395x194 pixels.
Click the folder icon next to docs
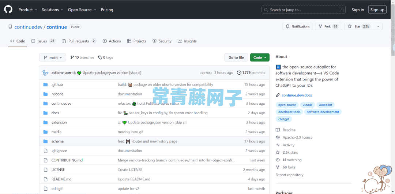pyautogui.click(x=45, y=113)
